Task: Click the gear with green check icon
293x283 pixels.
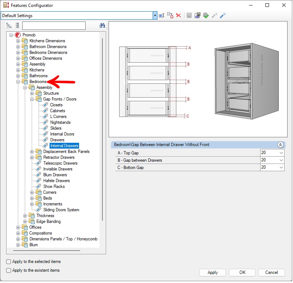Action: point(206,15)
